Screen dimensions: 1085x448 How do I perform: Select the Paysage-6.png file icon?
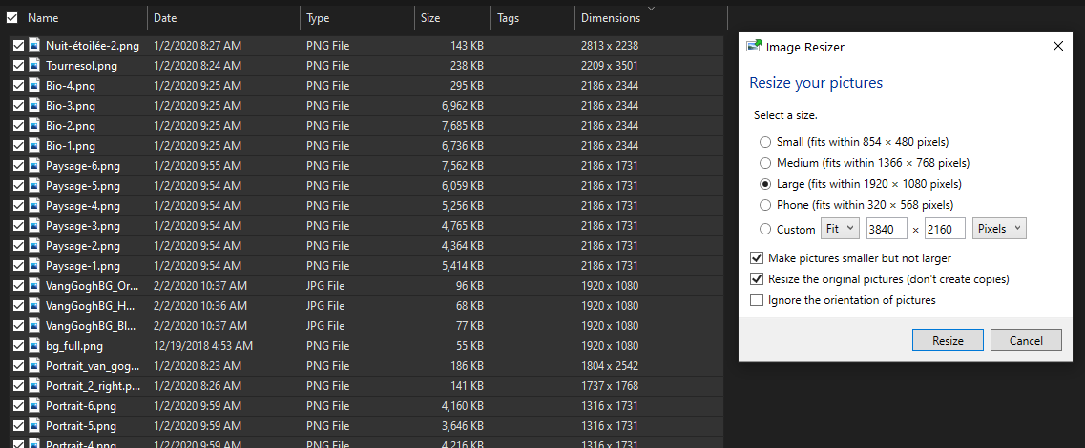[34, 166]
